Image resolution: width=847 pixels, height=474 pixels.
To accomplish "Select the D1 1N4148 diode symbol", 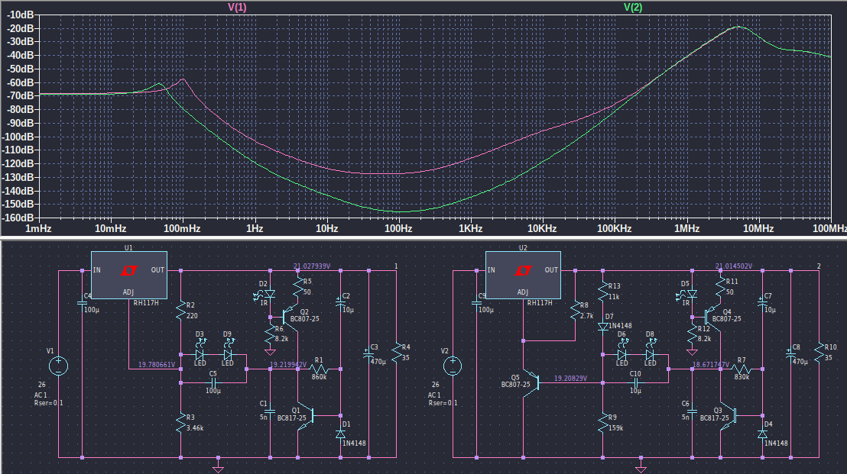I will coord(340,434).
